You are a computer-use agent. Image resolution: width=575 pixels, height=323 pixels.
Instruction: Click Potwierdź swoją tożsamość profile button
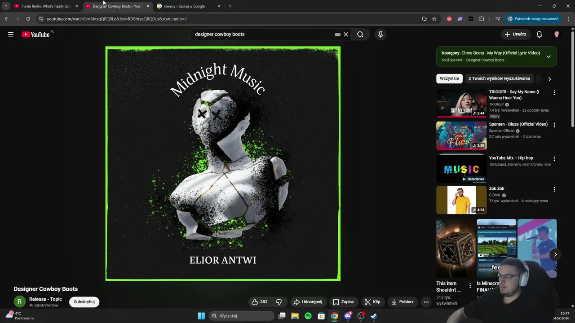533,19
